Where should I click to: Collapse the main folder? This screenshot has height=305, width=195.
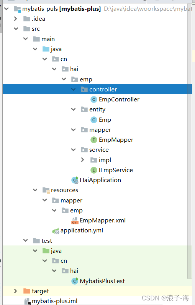point(25,39)
